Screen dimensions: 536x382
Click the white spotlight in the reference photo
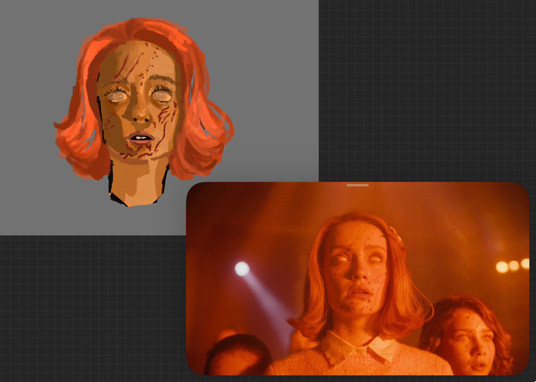click(242, 269)
